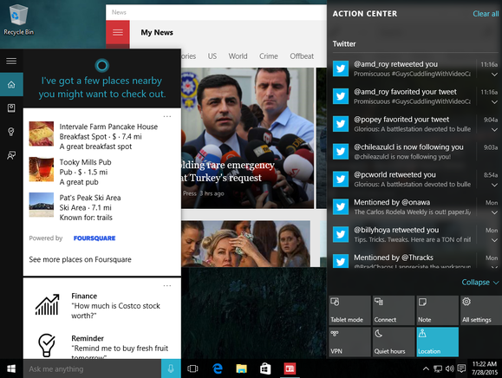This screenshot has height=378, width=502.
Task: Open Cortana Reminders lightbulb icon
Action: [11, 132]
